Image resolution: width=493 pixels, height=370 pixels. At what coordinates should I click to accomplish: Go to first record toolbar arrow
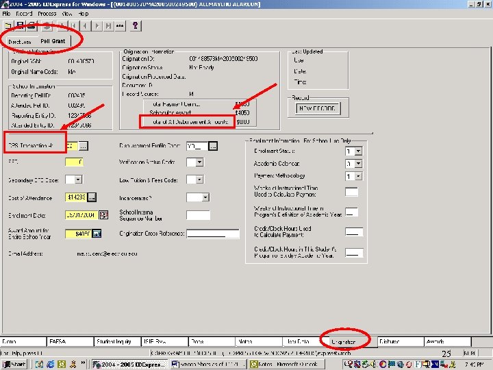(x=73, y=26)
